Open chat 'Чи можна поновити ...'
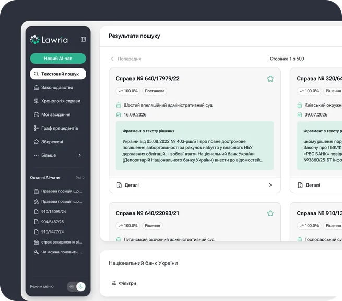342x301 pixels. [58, 252]
